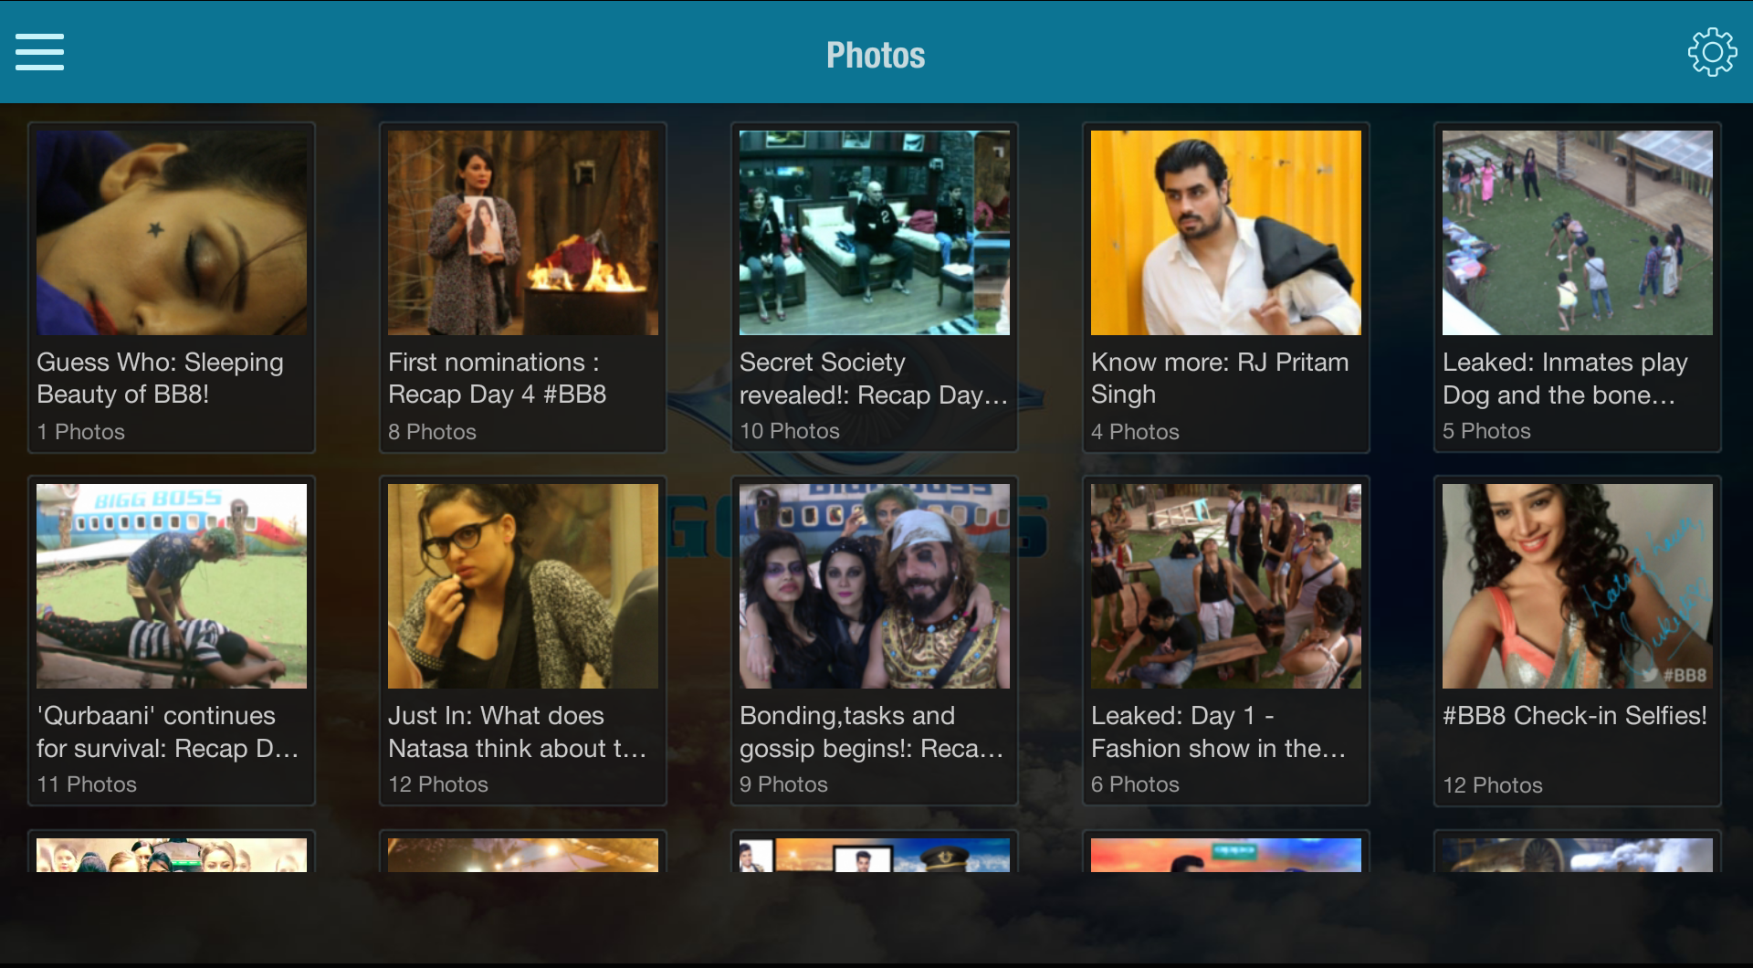Open the Bonding, tasks and gossip begins image
1753x968 pixels.
click(875, 586)
